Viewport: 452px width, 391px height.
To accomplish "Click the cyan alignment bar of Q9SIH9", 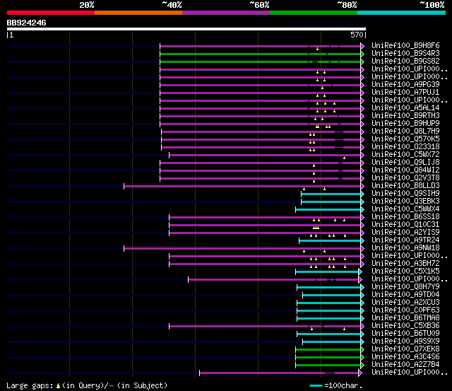I will (x=331, y=194).
